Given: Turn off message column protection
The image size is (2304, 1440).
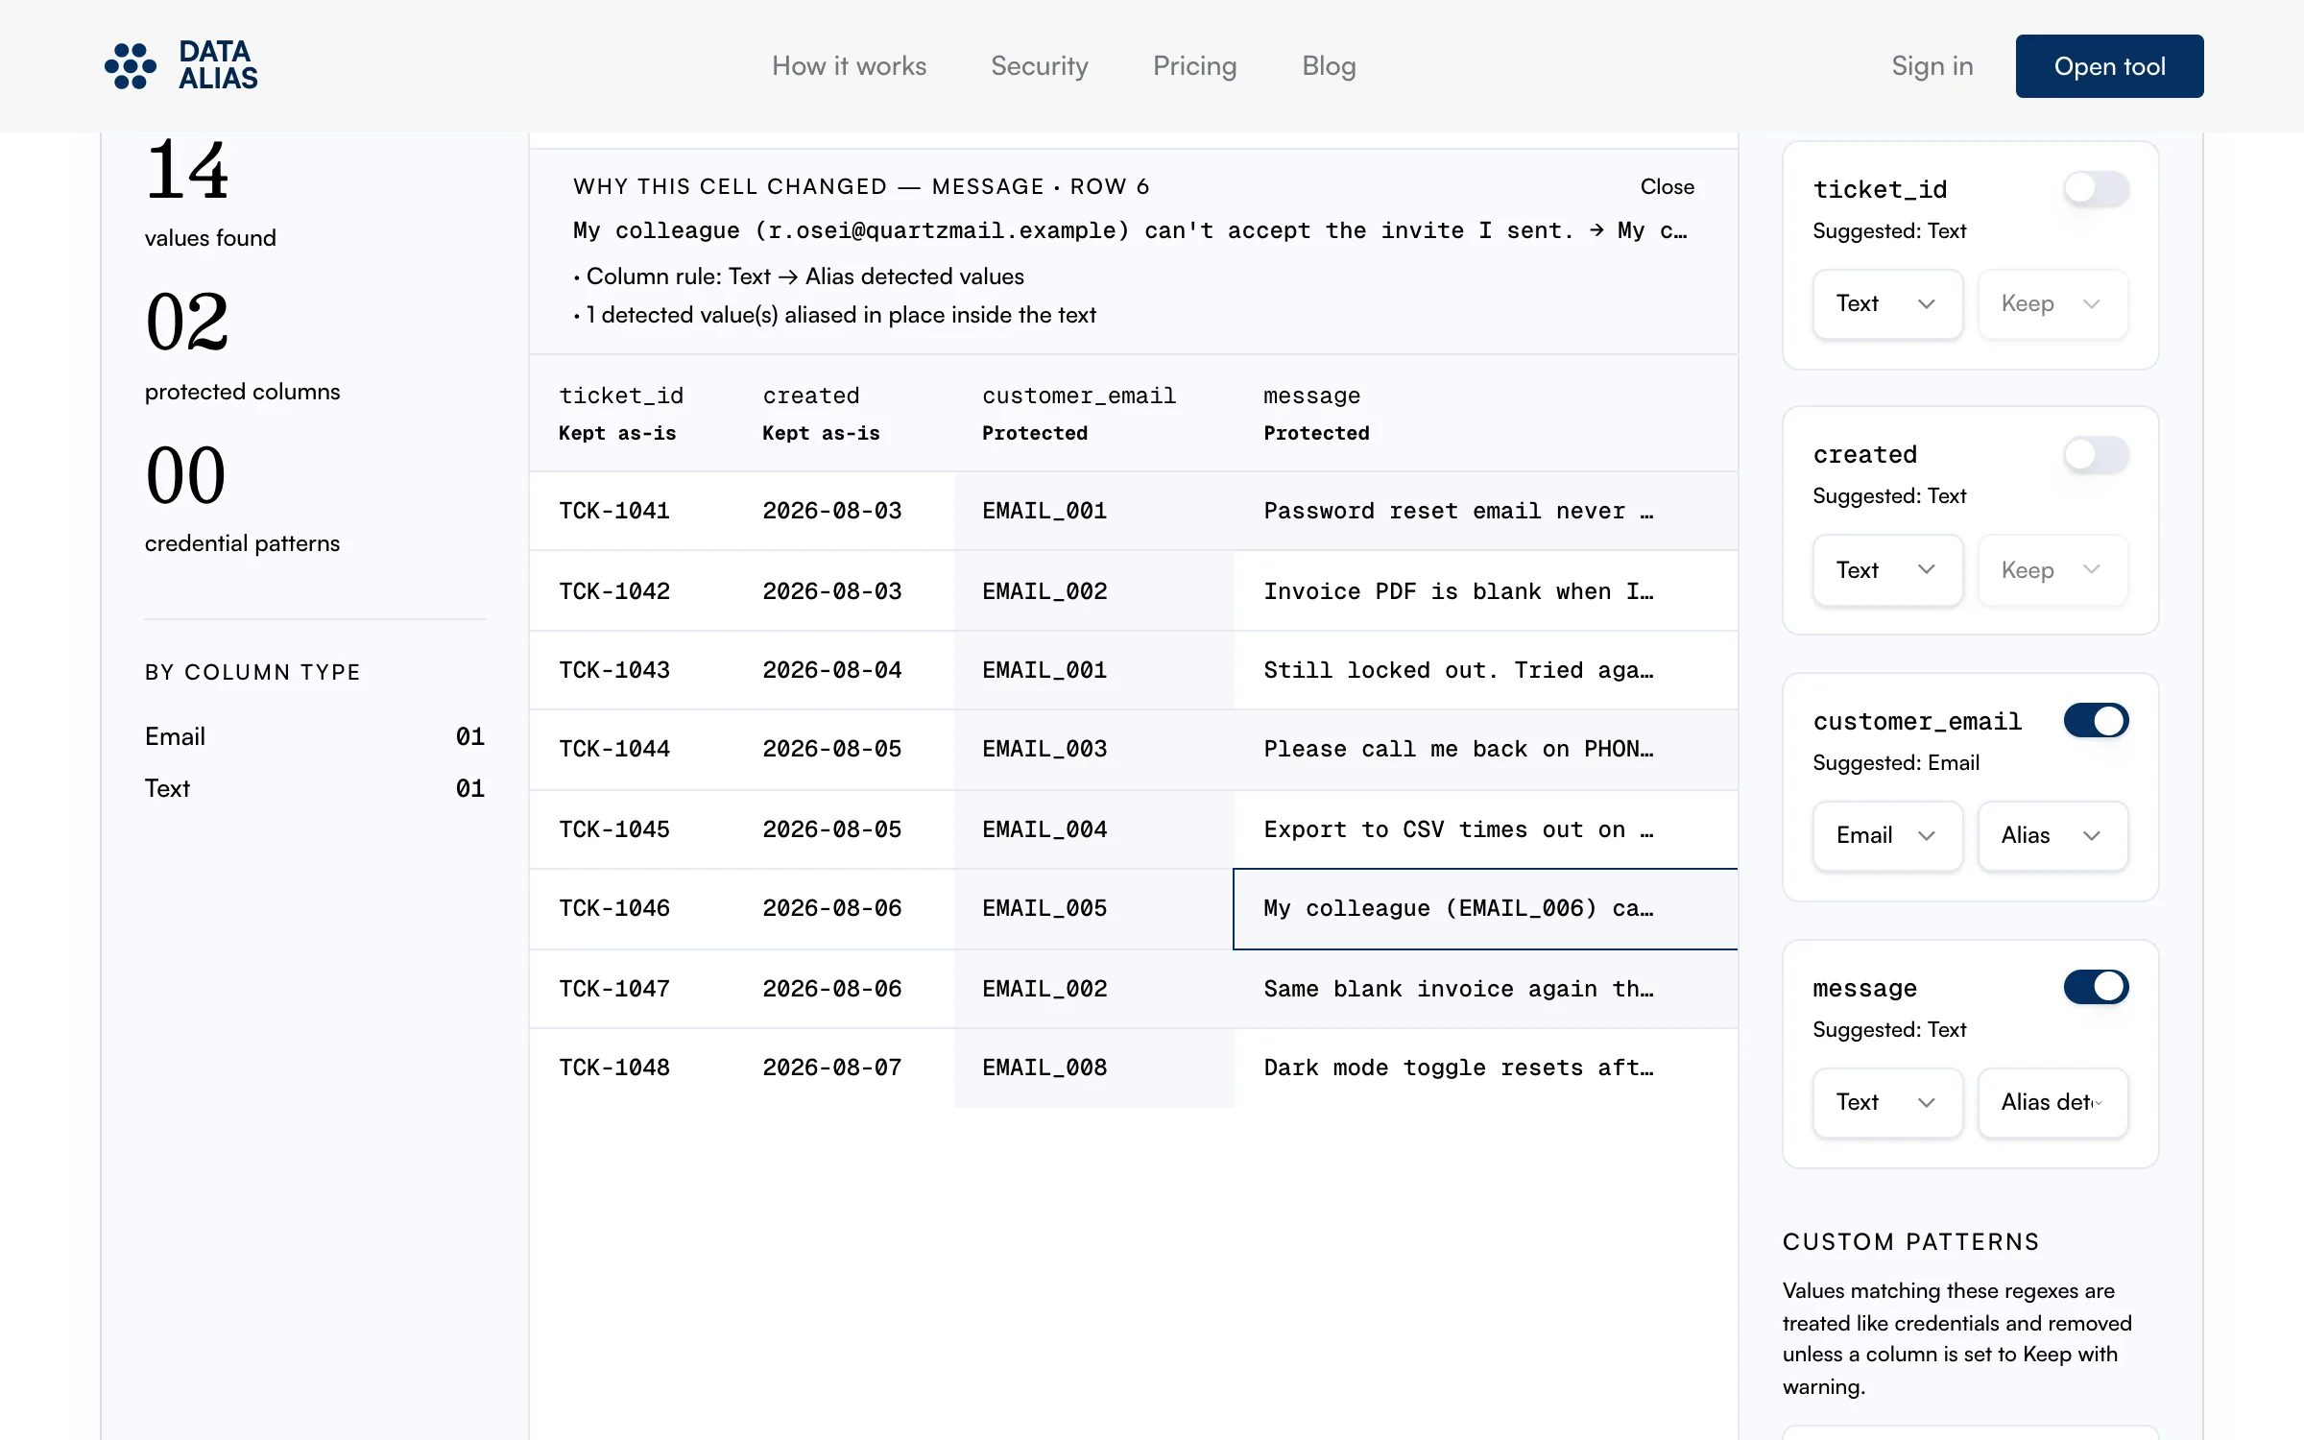Looking at the screenshot, I should click(2096, 986).
